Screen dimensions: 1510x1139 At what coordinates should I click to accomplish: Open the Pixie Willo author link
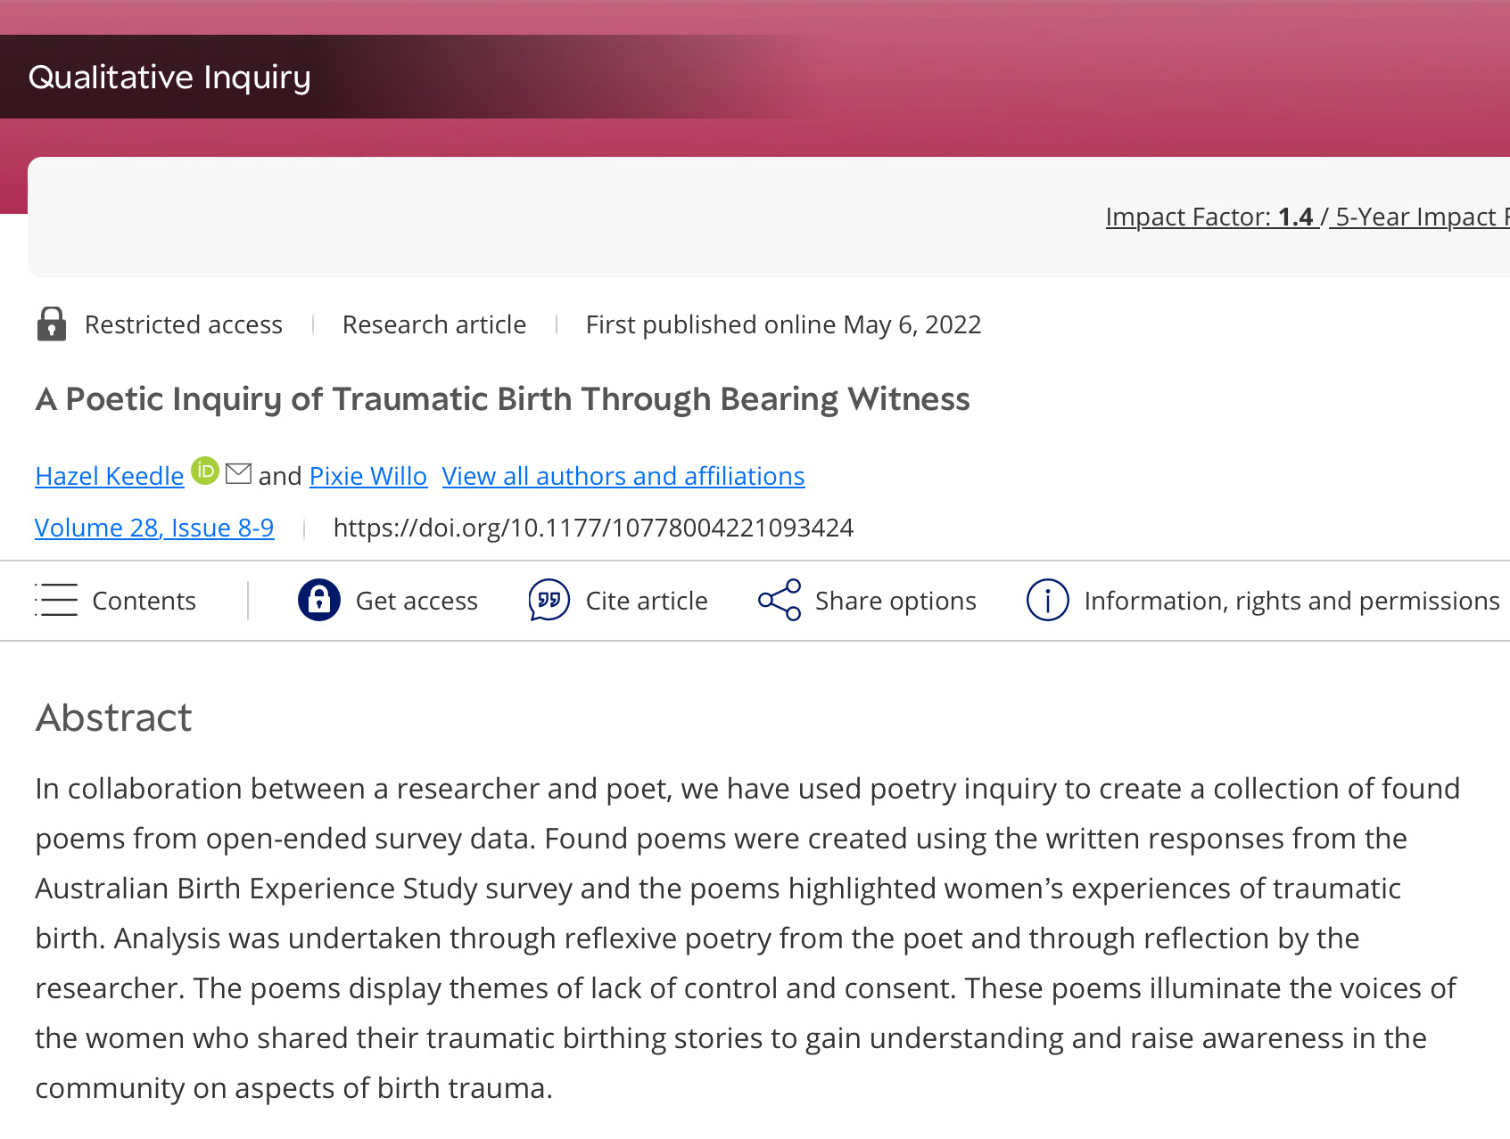367,476
